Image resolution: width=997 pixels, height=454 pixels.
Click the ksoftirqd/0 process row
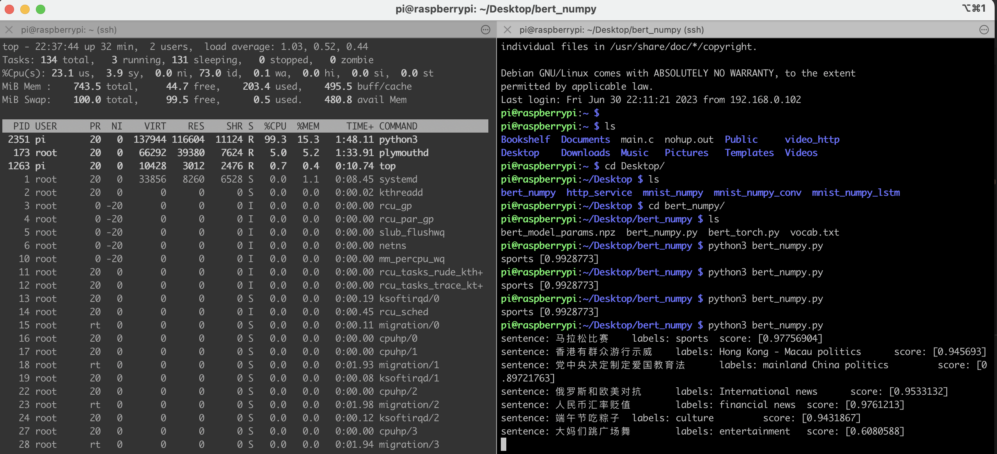pyautogui.click(x=245, y=299)
